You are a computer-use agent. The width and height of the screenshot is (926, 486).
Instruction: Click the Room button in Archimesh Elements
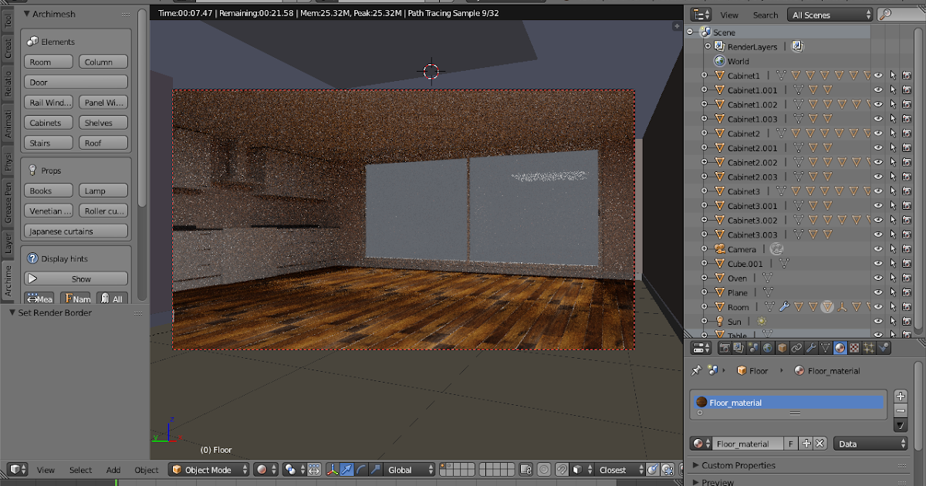pyautogui.click(x=48, y=61)
